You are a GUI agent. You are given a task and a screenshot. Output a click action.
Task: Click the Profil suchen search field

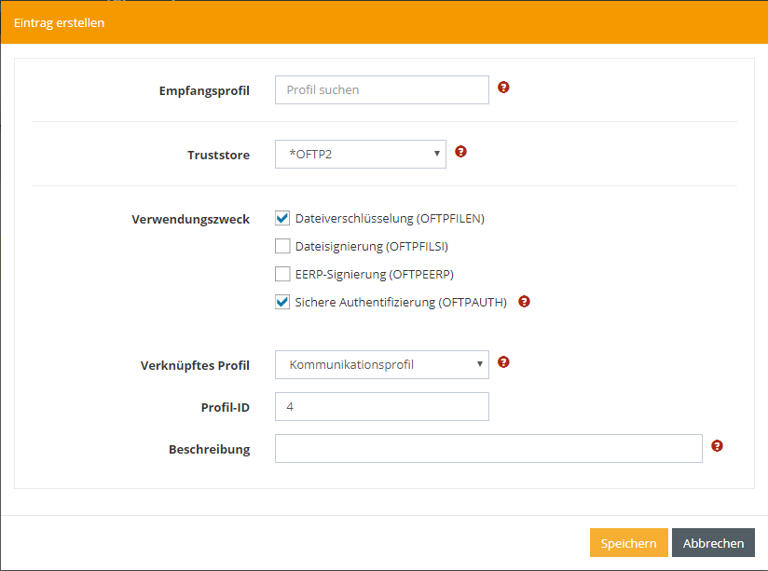(381, 90)
